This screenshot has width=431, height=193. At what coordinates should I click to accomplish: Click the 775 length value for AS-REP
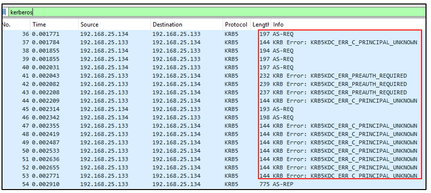click(265, 184)
